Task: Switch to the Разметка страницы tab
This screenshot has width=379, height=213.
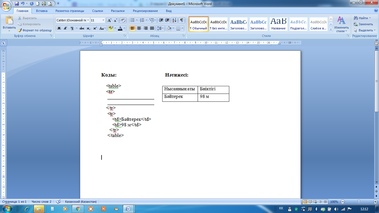Action: tap(70, 11)
